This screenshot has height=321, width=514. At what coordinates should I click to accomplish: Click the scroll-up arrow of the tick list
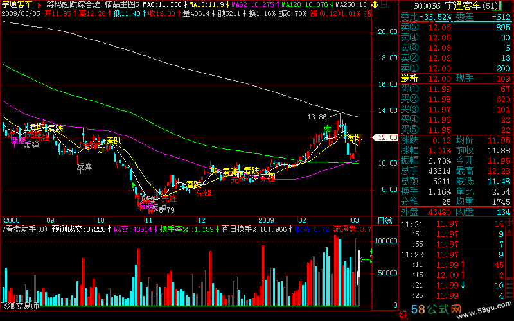(x=510, y=231)
